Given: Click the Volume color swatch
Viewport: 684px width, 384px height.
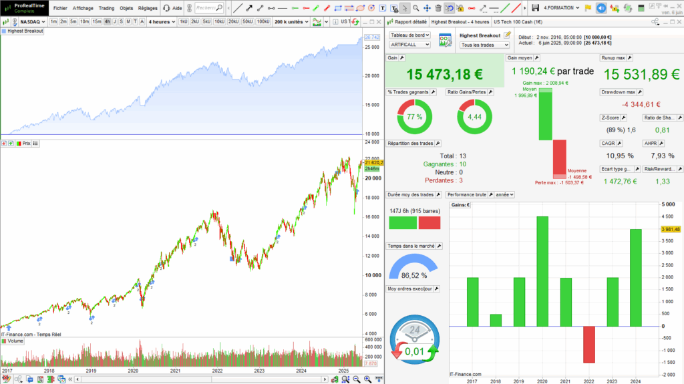Looking at the screenshot, I should pyautogui.click(x=4, y=341).
